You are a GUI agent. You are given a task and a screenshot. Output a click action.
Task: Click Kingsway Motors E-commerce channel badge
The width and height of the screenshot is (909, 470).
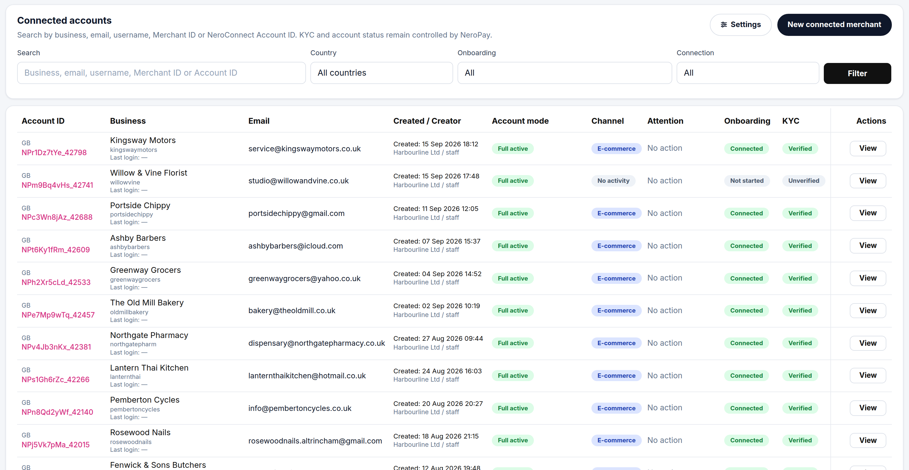click(x=616, y=149)
